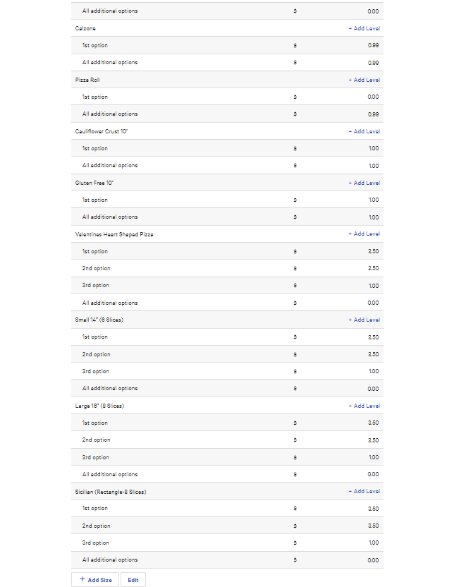
Task: Click Gluten Free additional options price
Action: point(338,217)
